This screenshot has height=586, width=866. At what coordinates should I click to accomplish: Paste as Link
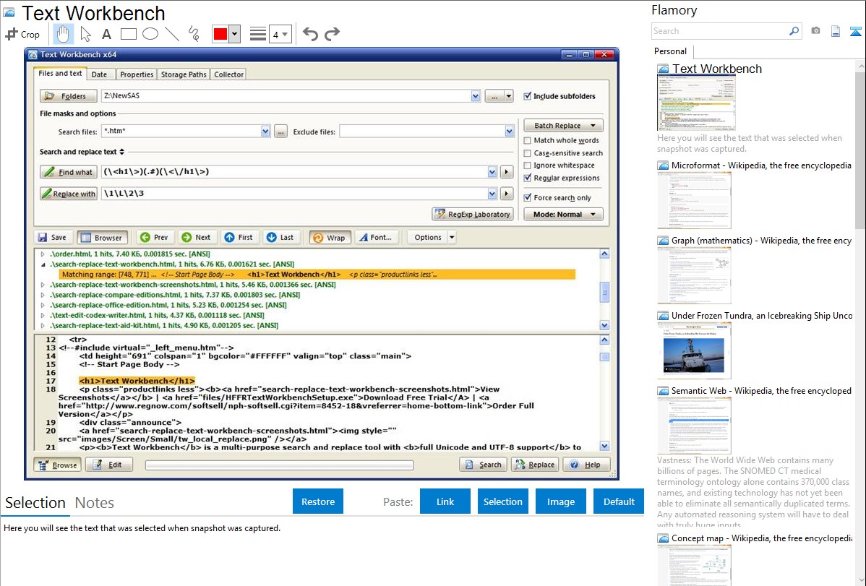click(445, 501)
